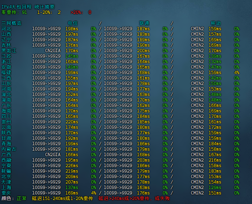
Task: Select the '吉林' province label
Action: pyautogui.click(x=6, y=45)
